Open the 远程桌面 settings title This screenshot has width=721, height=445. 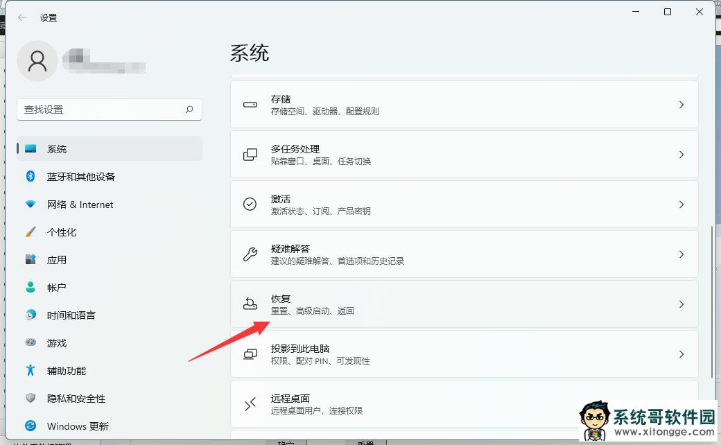tap(290, 398)
